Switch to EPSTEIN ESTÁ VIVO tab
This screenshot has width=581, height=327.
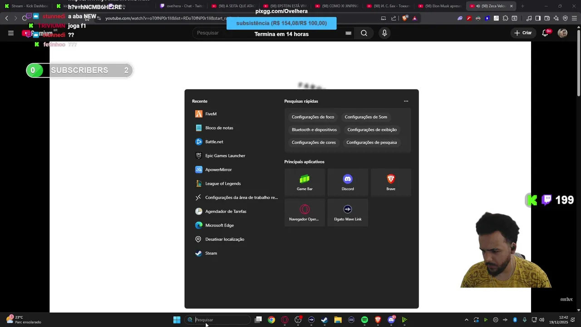click(285, 6)
